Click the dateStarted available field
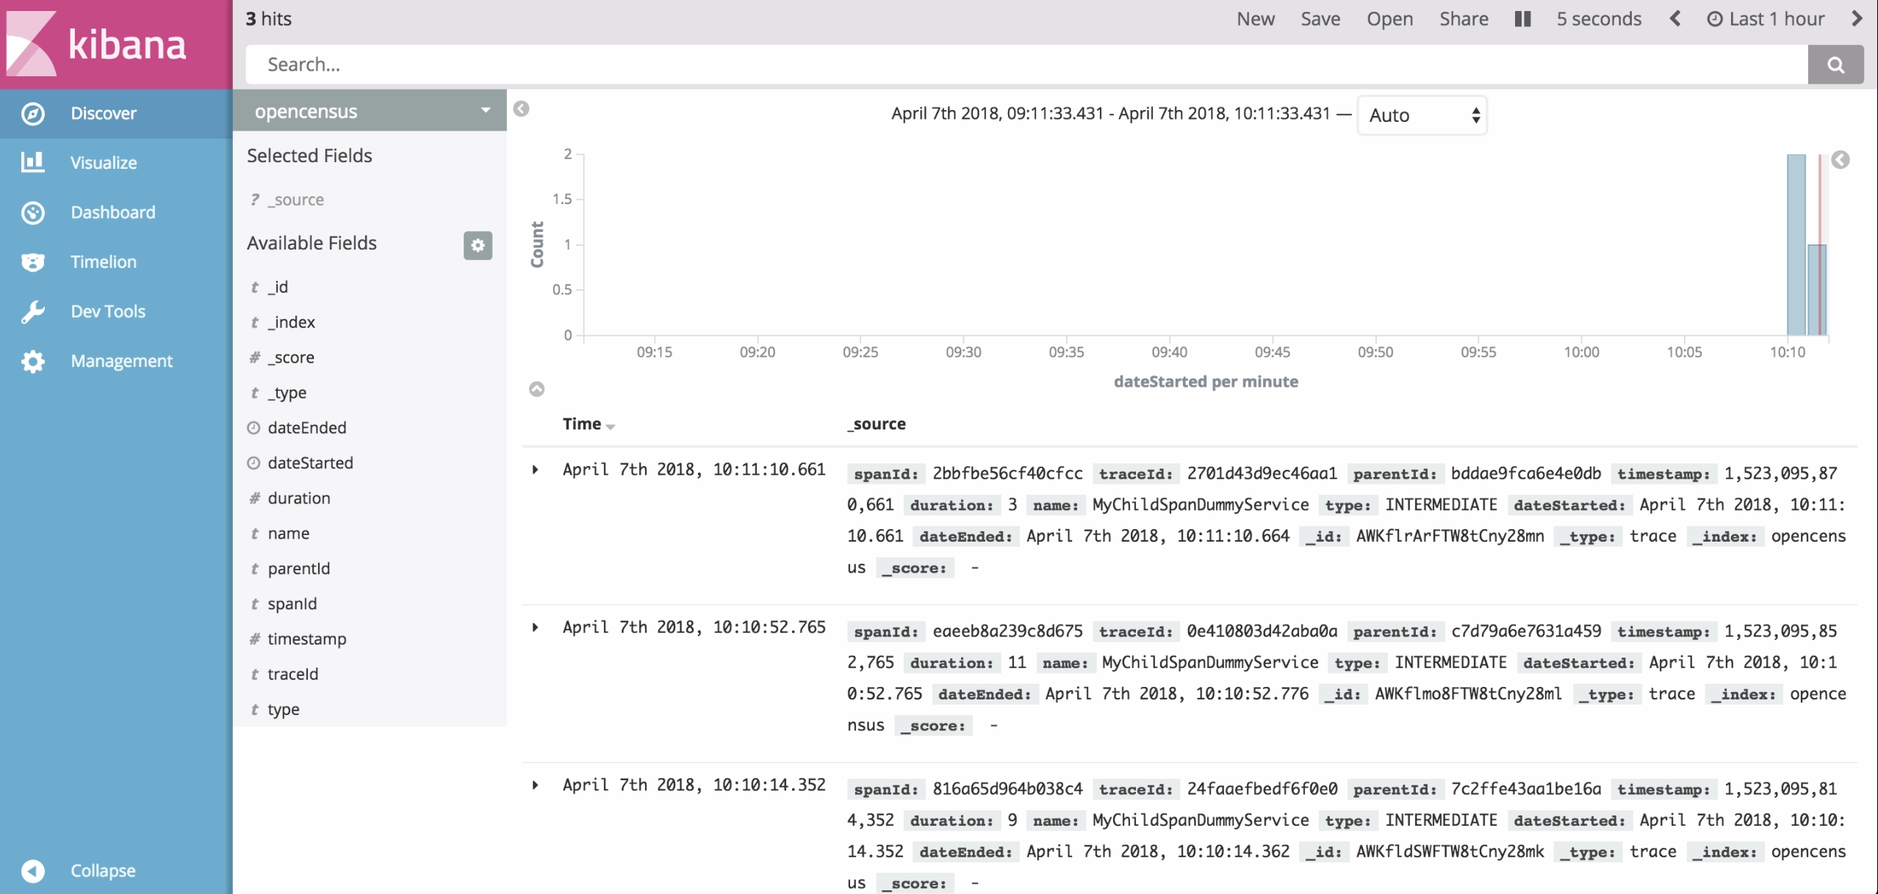The image size is (1878, 894). coord(310,463)
